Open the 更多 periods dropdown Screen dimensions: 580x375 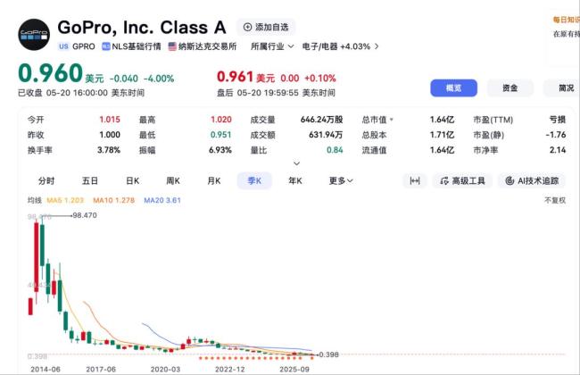tap(341, 180)
